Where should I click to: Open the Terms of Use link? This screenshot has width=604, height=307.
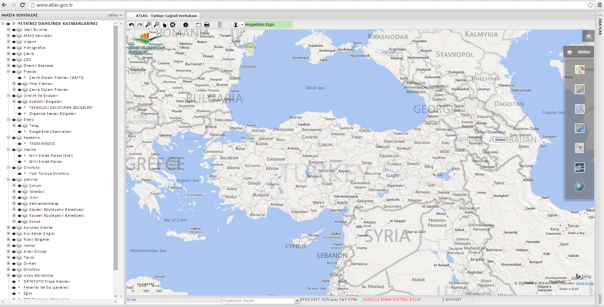point(584,283)
